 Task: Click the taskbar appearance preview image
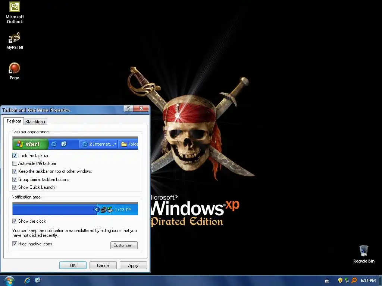tap(75, 143)
